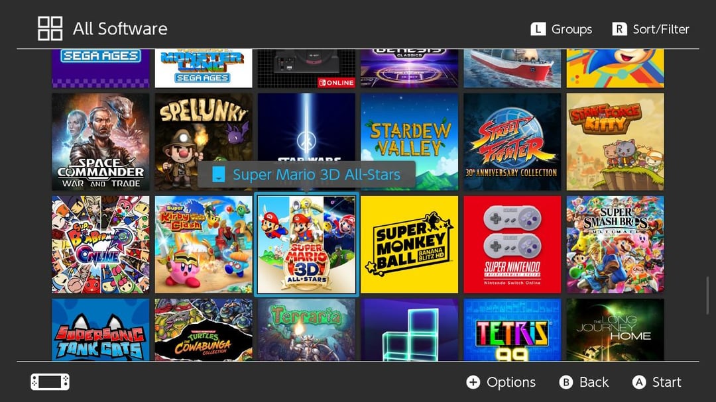Viewport: 716px width, 402px height.
Task: Select Super Bomberman R Online tile
Action: point(101,244)
